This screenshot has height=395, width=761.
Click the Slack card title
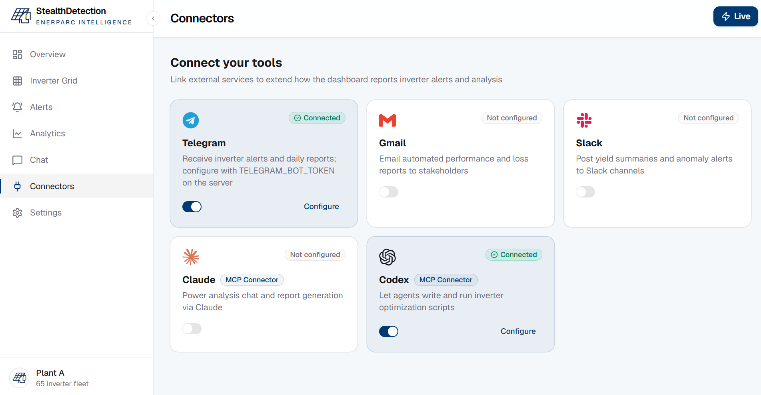589,143
